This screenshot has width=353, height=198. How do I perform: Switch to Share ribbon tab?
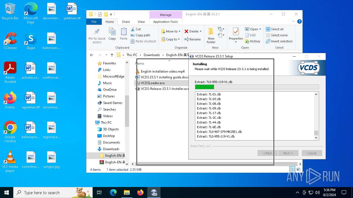tap(126, 22)
